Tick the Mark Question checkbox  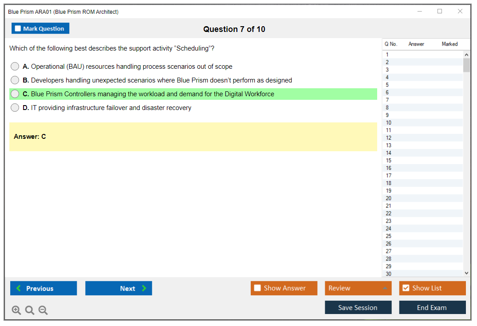click(18, 28)
